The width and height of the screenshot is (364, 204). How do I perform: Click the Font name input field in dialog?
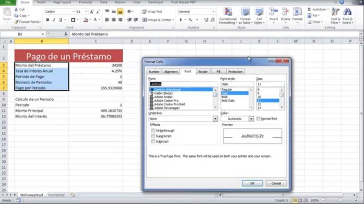(183, 84)
